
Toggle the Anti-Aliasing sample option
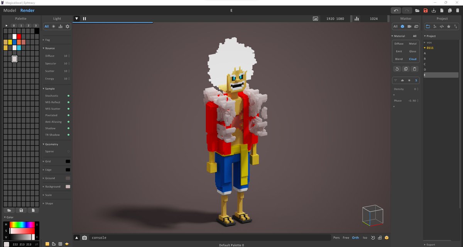[69, 122]
